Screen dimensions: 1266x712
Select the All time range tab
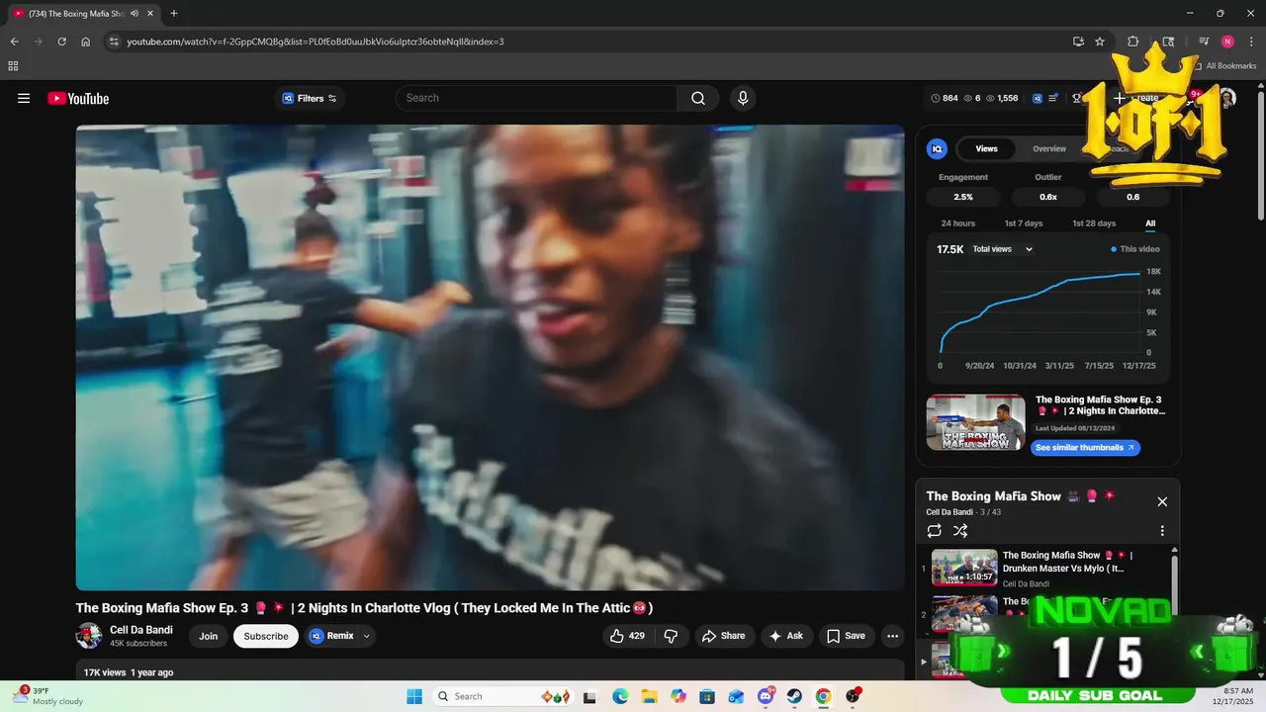(1150, 223)
